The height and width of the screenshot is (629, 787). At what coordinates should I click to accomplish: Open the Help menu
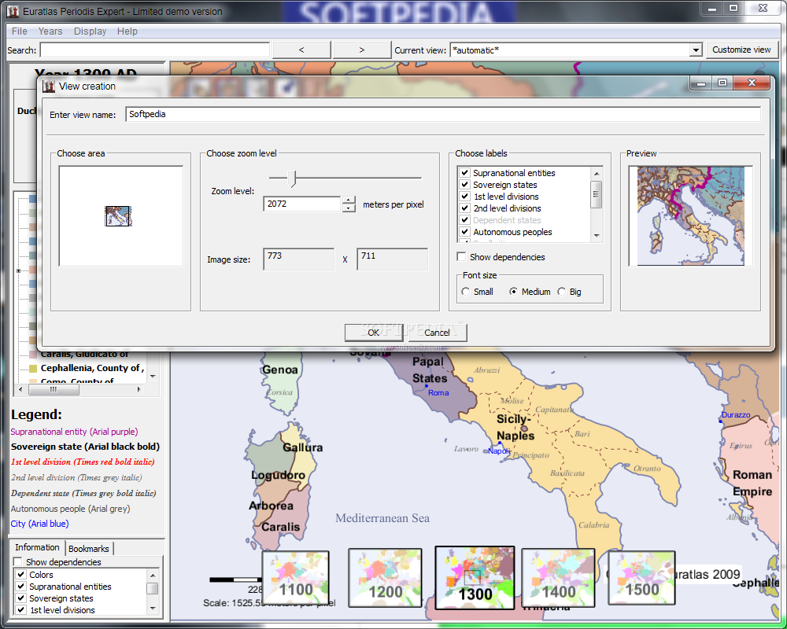click(x=127, y=31)
